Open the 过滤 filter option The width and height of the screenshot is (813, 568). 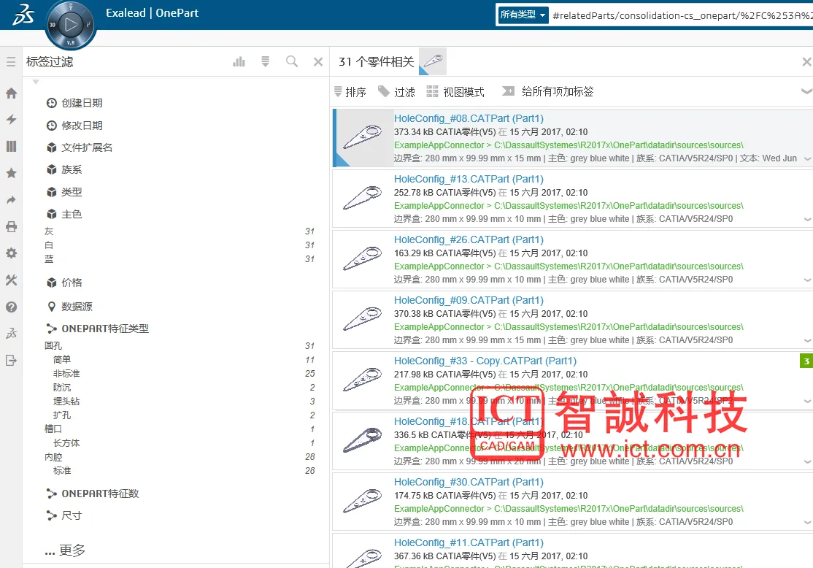pos(397,92)
